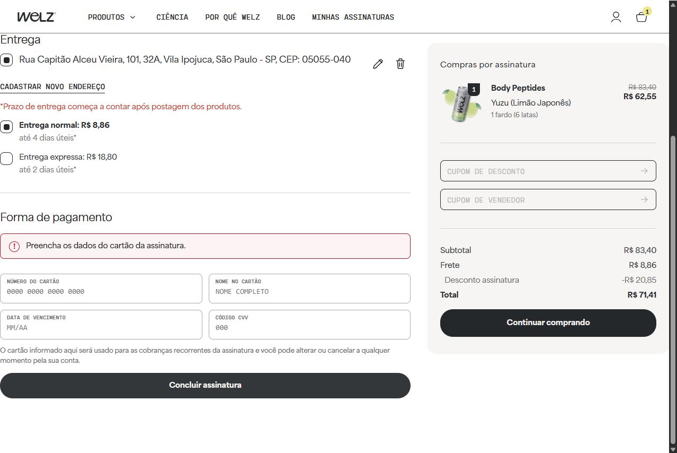Viewport: 677px width, 453px height.
Task: Focus the Cupom de Desconto field
Action: [x=548, y=171]
